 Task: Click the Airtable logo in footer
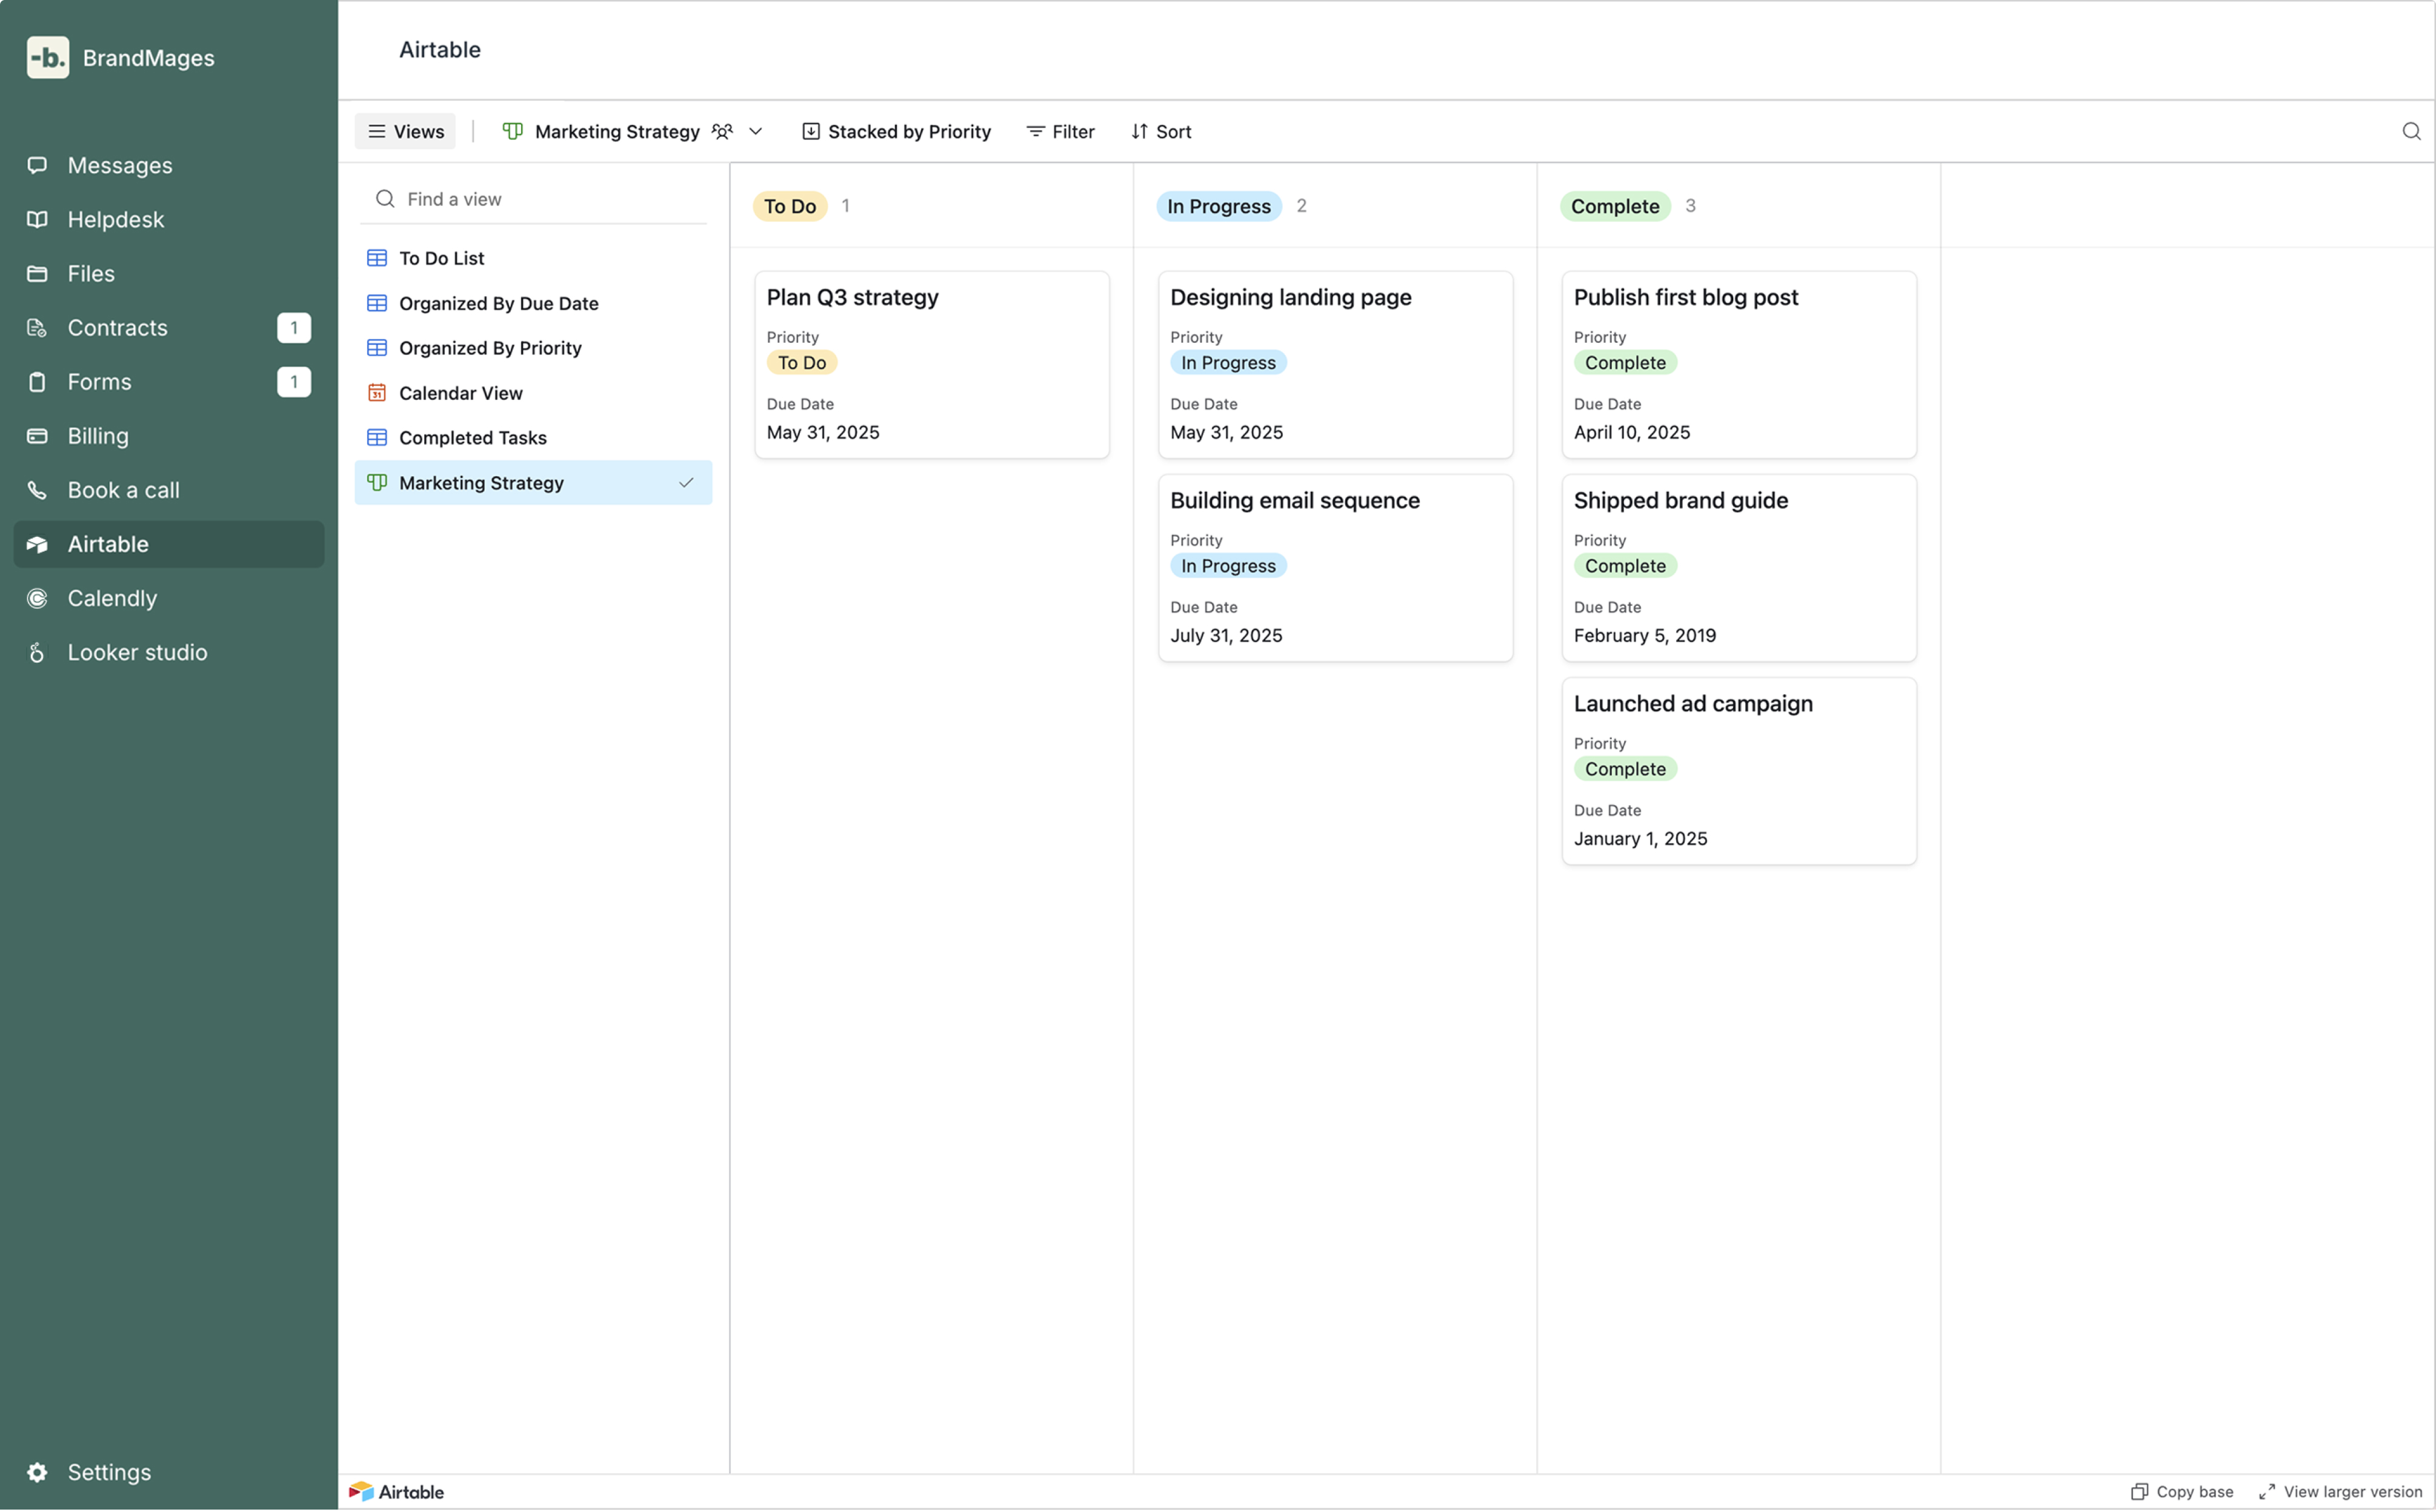point(396,1491)
